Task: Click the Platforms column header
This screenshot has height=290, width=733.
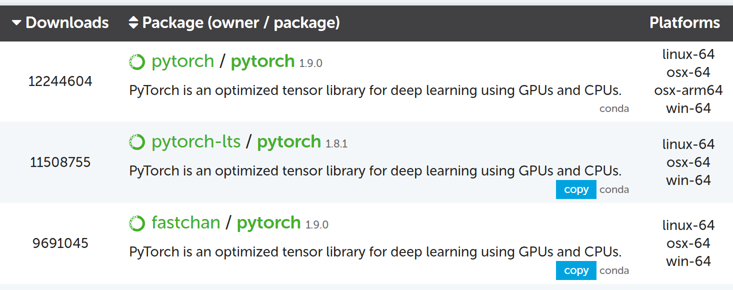Action: tap(684, 23)
